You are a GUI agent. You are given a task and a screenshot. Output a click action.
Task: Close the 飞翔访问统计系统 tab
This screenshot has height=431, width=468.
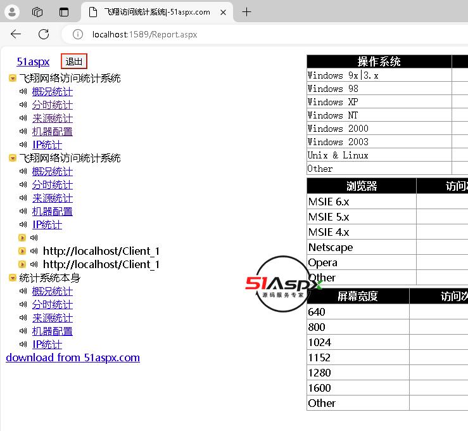click(223, 12)
